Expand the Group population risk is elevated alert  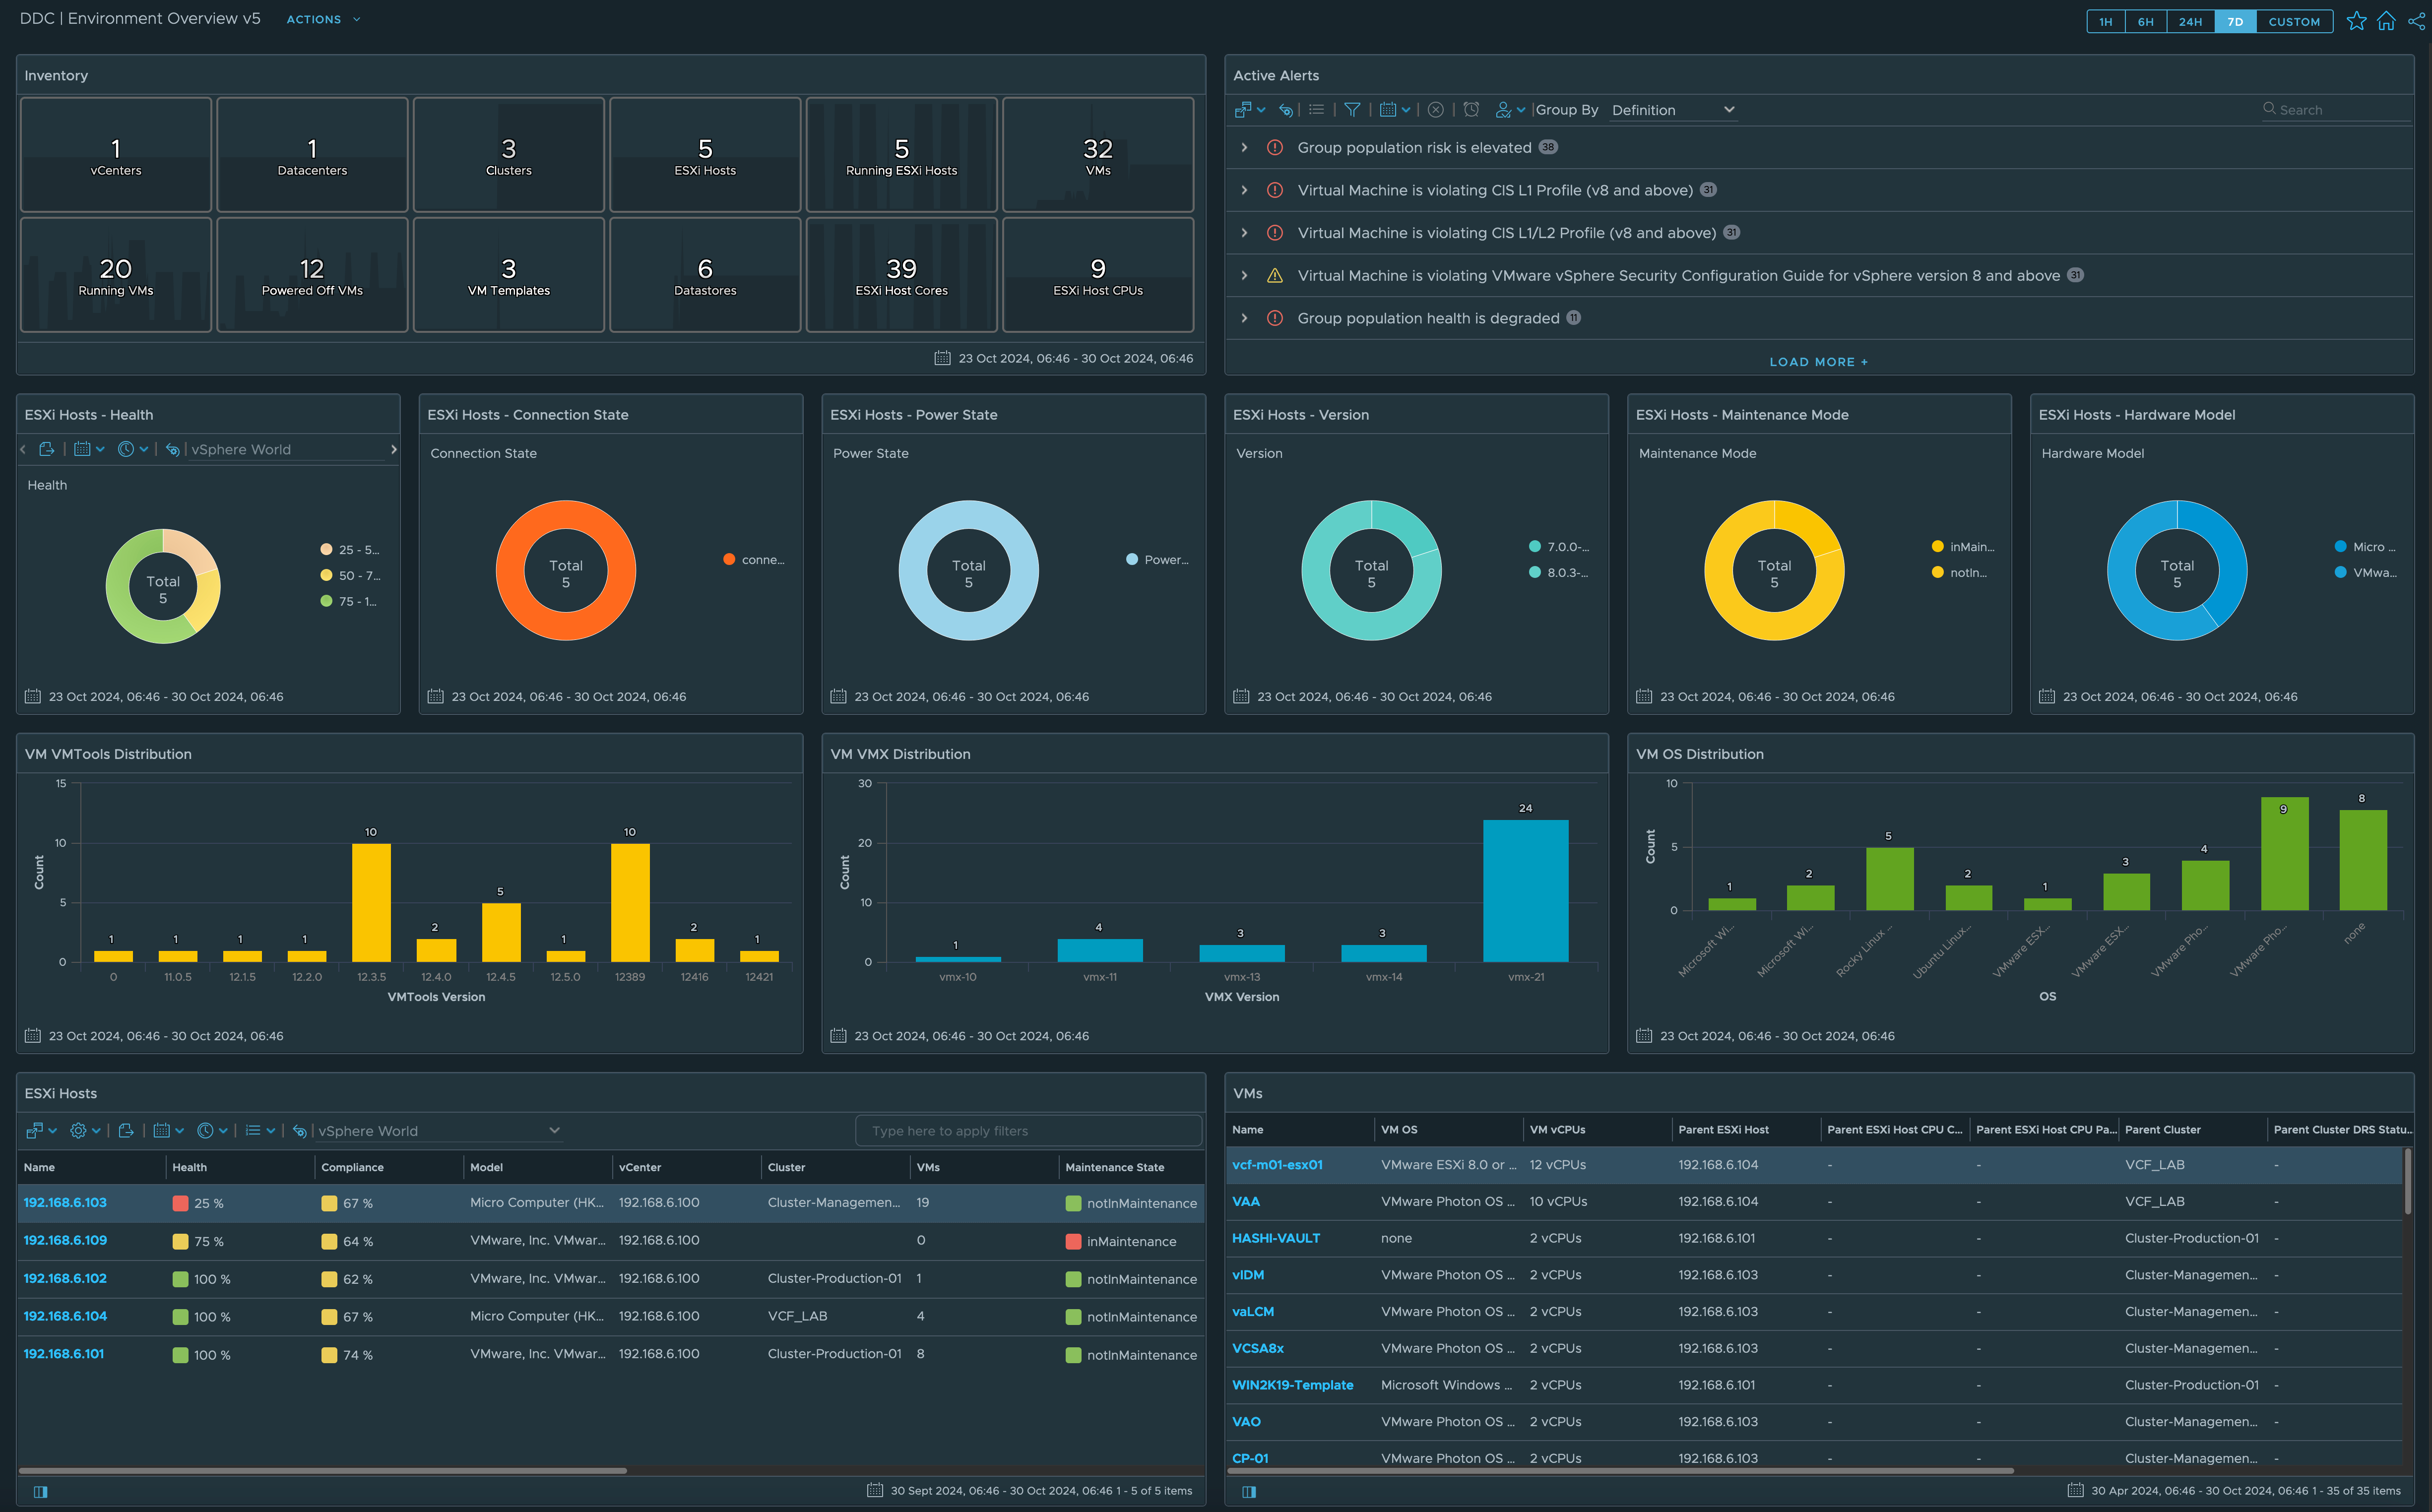pyautogui.click(x=1244, y=148)
